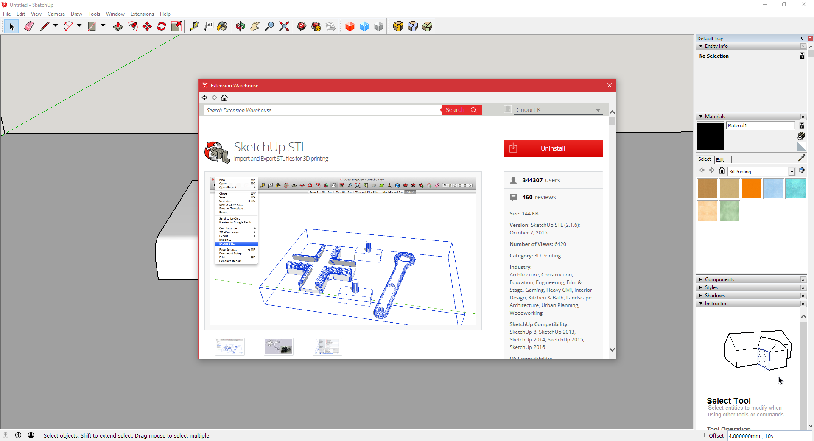Open the Extensions menu
Viewport: 814px width, 441px height.
click(x=142, y=14)
